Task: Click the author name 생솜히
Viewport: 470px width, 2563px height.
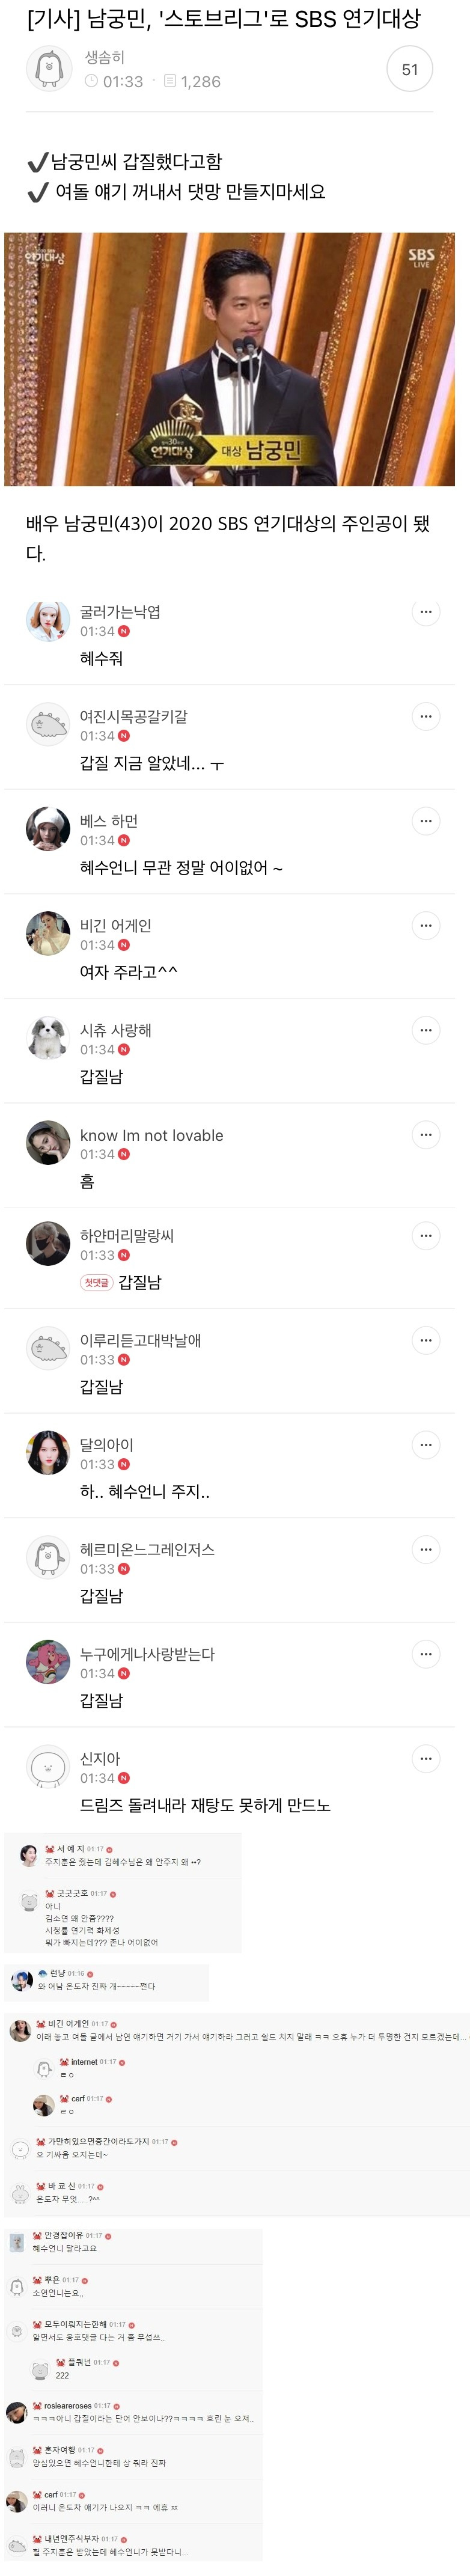Action: point(105,58)
